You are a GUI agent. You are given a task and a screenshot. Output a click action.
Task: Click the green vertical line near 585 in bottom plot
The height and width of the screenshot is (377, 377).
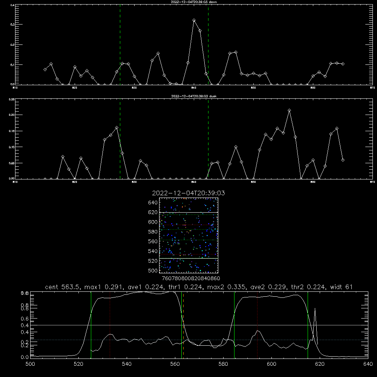[234, 325]
